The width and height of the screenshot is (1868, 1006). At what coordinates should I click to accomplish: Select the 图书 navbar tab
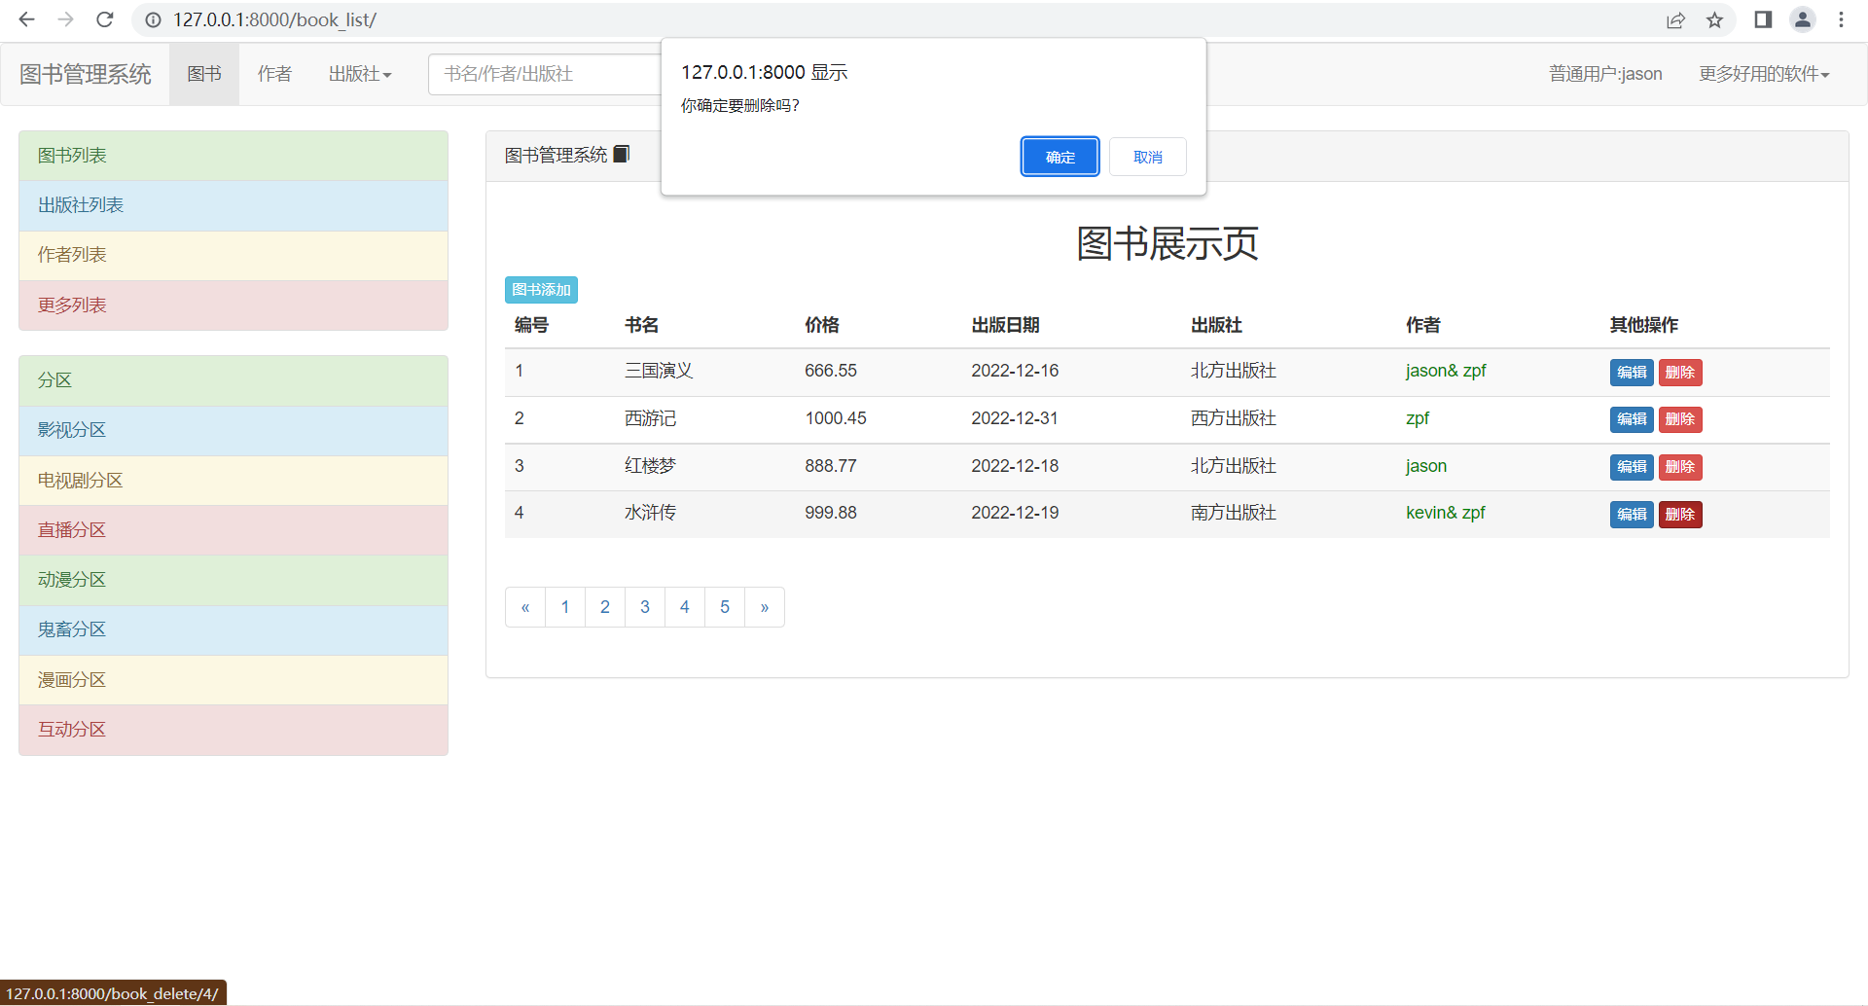(x=204, y=74)
